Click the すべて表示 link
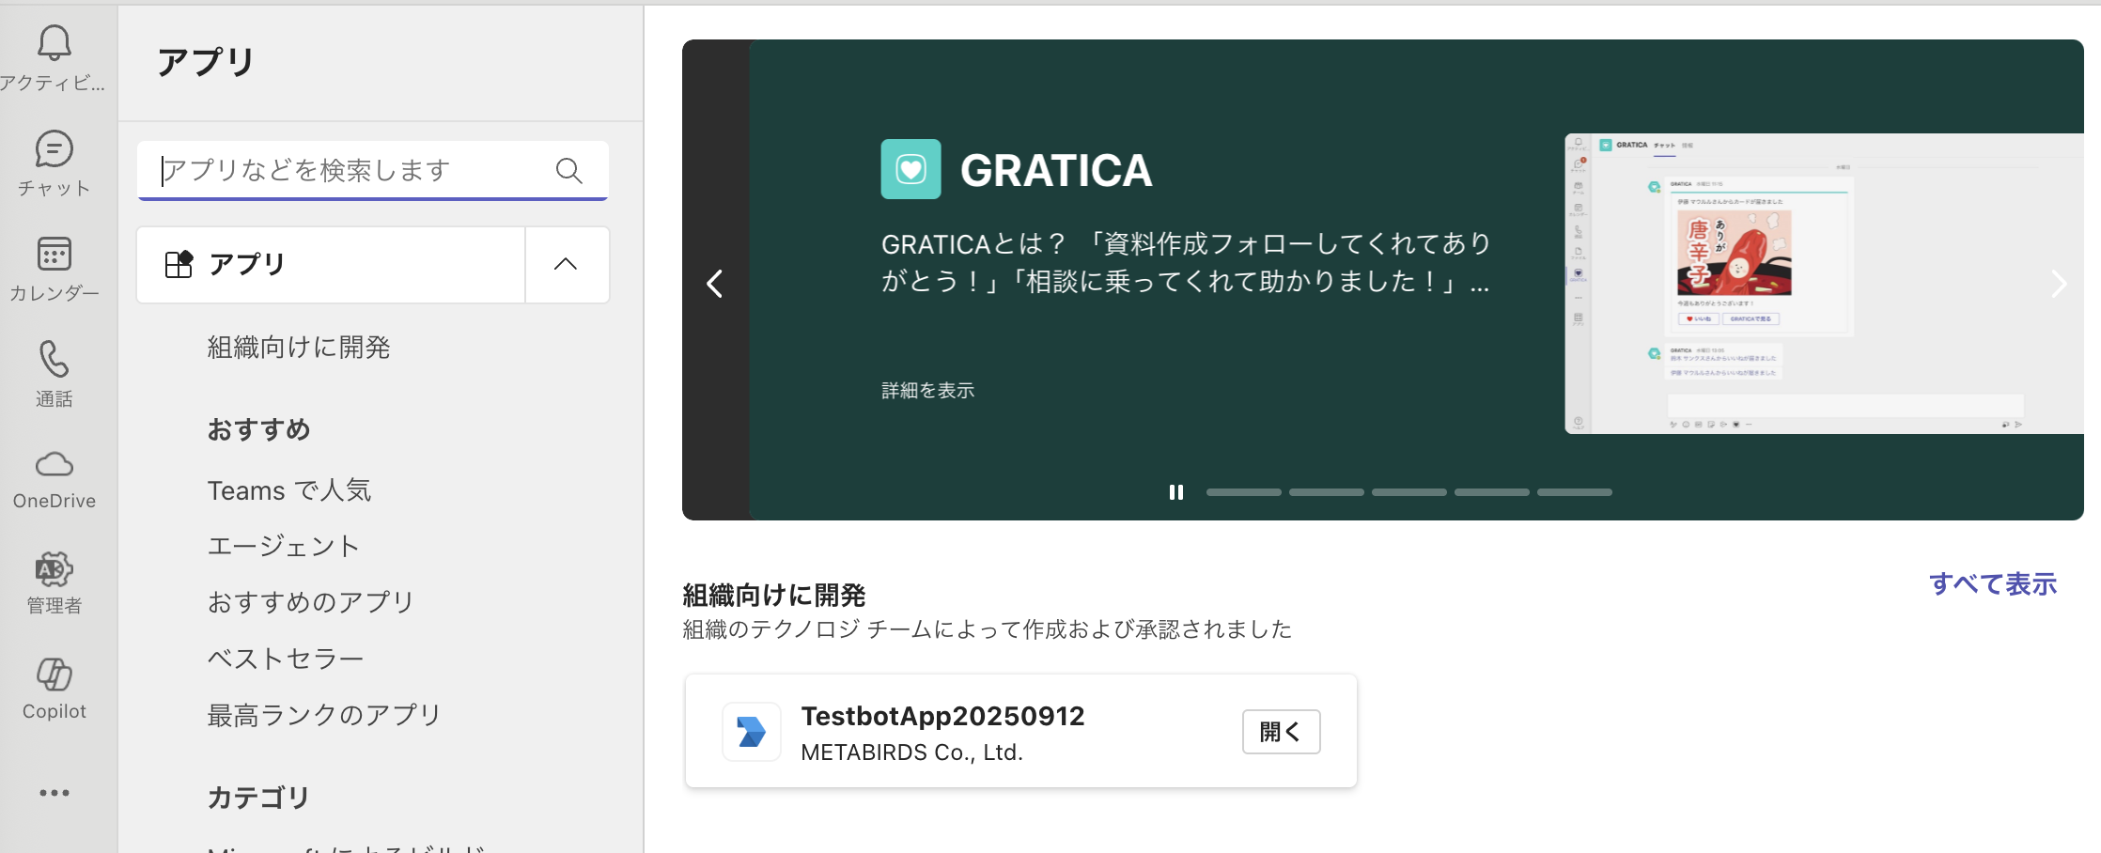Screen dimensions: 2101x853 pyautogui.click(x=1992, y=584)
